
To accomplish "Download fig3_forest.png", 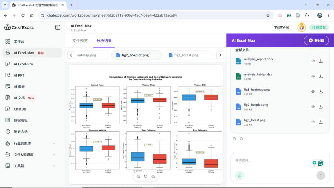I will pyautogui.click(x=321, y=122).
